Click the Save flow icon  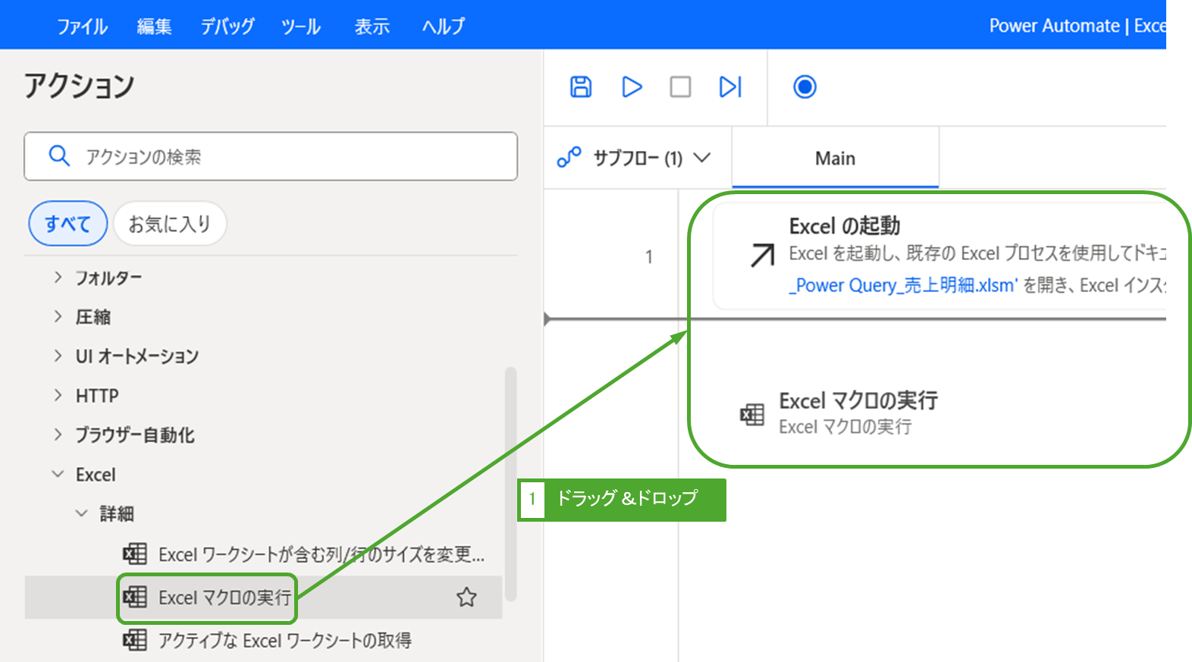coord(581,87)
